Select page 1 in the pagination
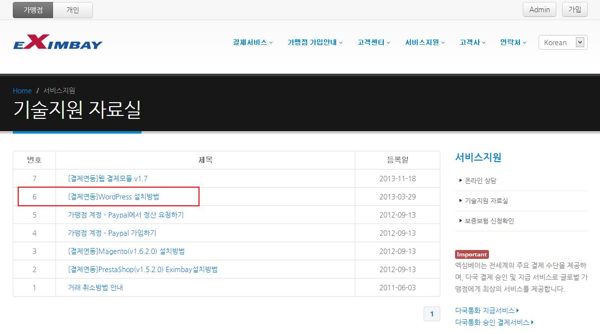This screenshot has width=600, height=334. click(431, 313)
